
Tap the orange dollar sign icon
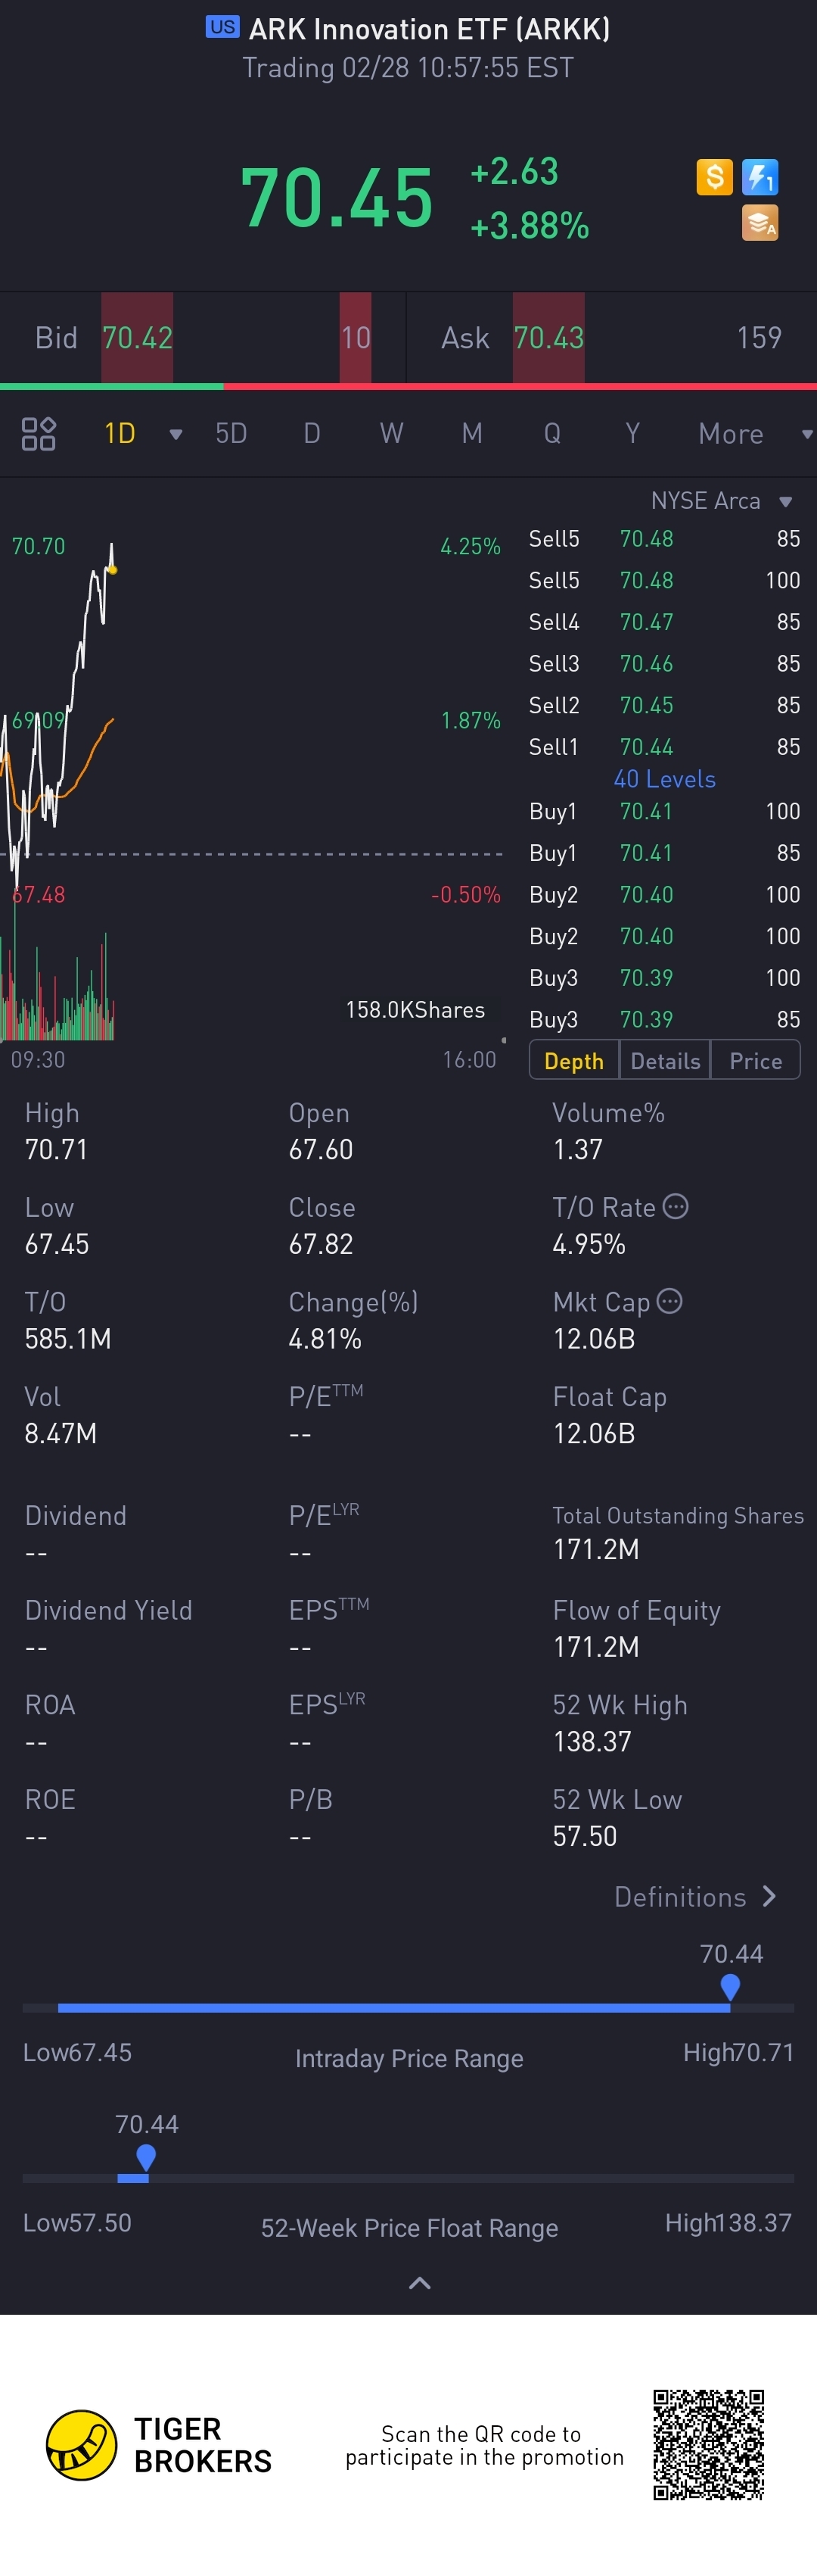pyautogui.click(x=714, y=177)
